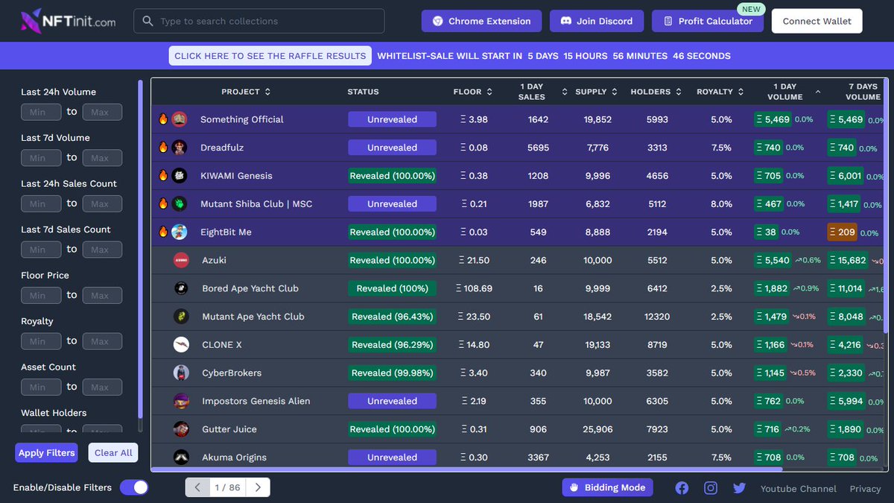This screenshot has height=503, width=894.
Task: Click Join Discord button
Action: click(596, 21)
